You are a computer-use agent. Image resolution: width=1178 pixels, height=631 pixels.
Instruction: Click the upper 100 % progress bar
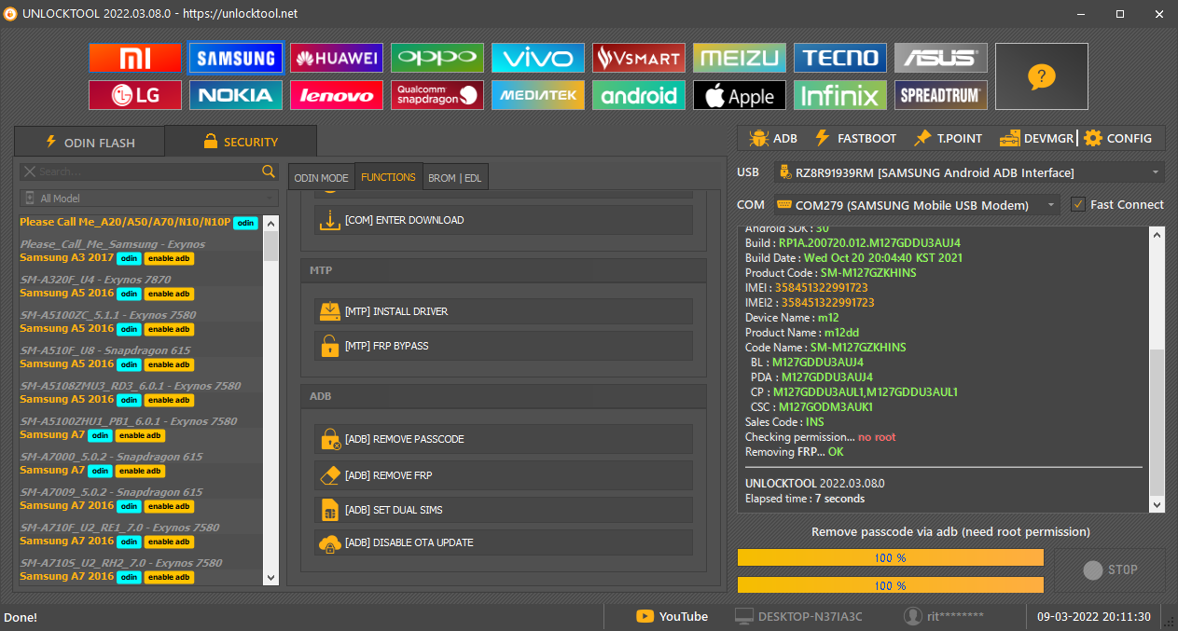tap(890, 557)
